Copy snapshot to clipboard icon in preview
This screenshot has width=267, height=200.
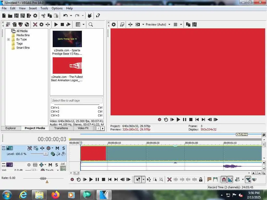click(188, 24)
